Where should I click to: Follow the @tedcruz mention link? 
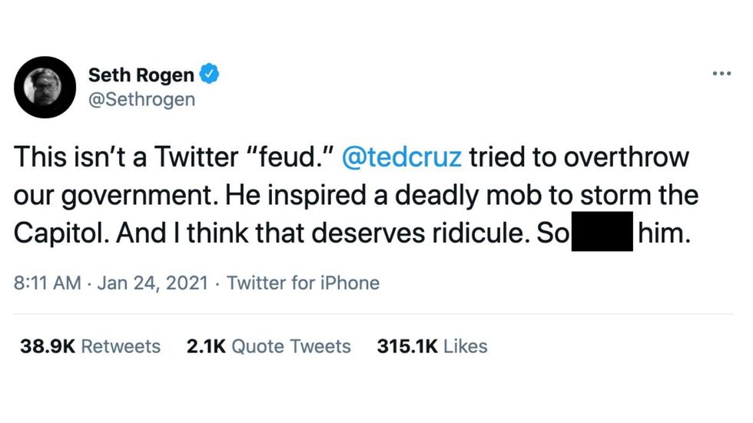point(401,158)
